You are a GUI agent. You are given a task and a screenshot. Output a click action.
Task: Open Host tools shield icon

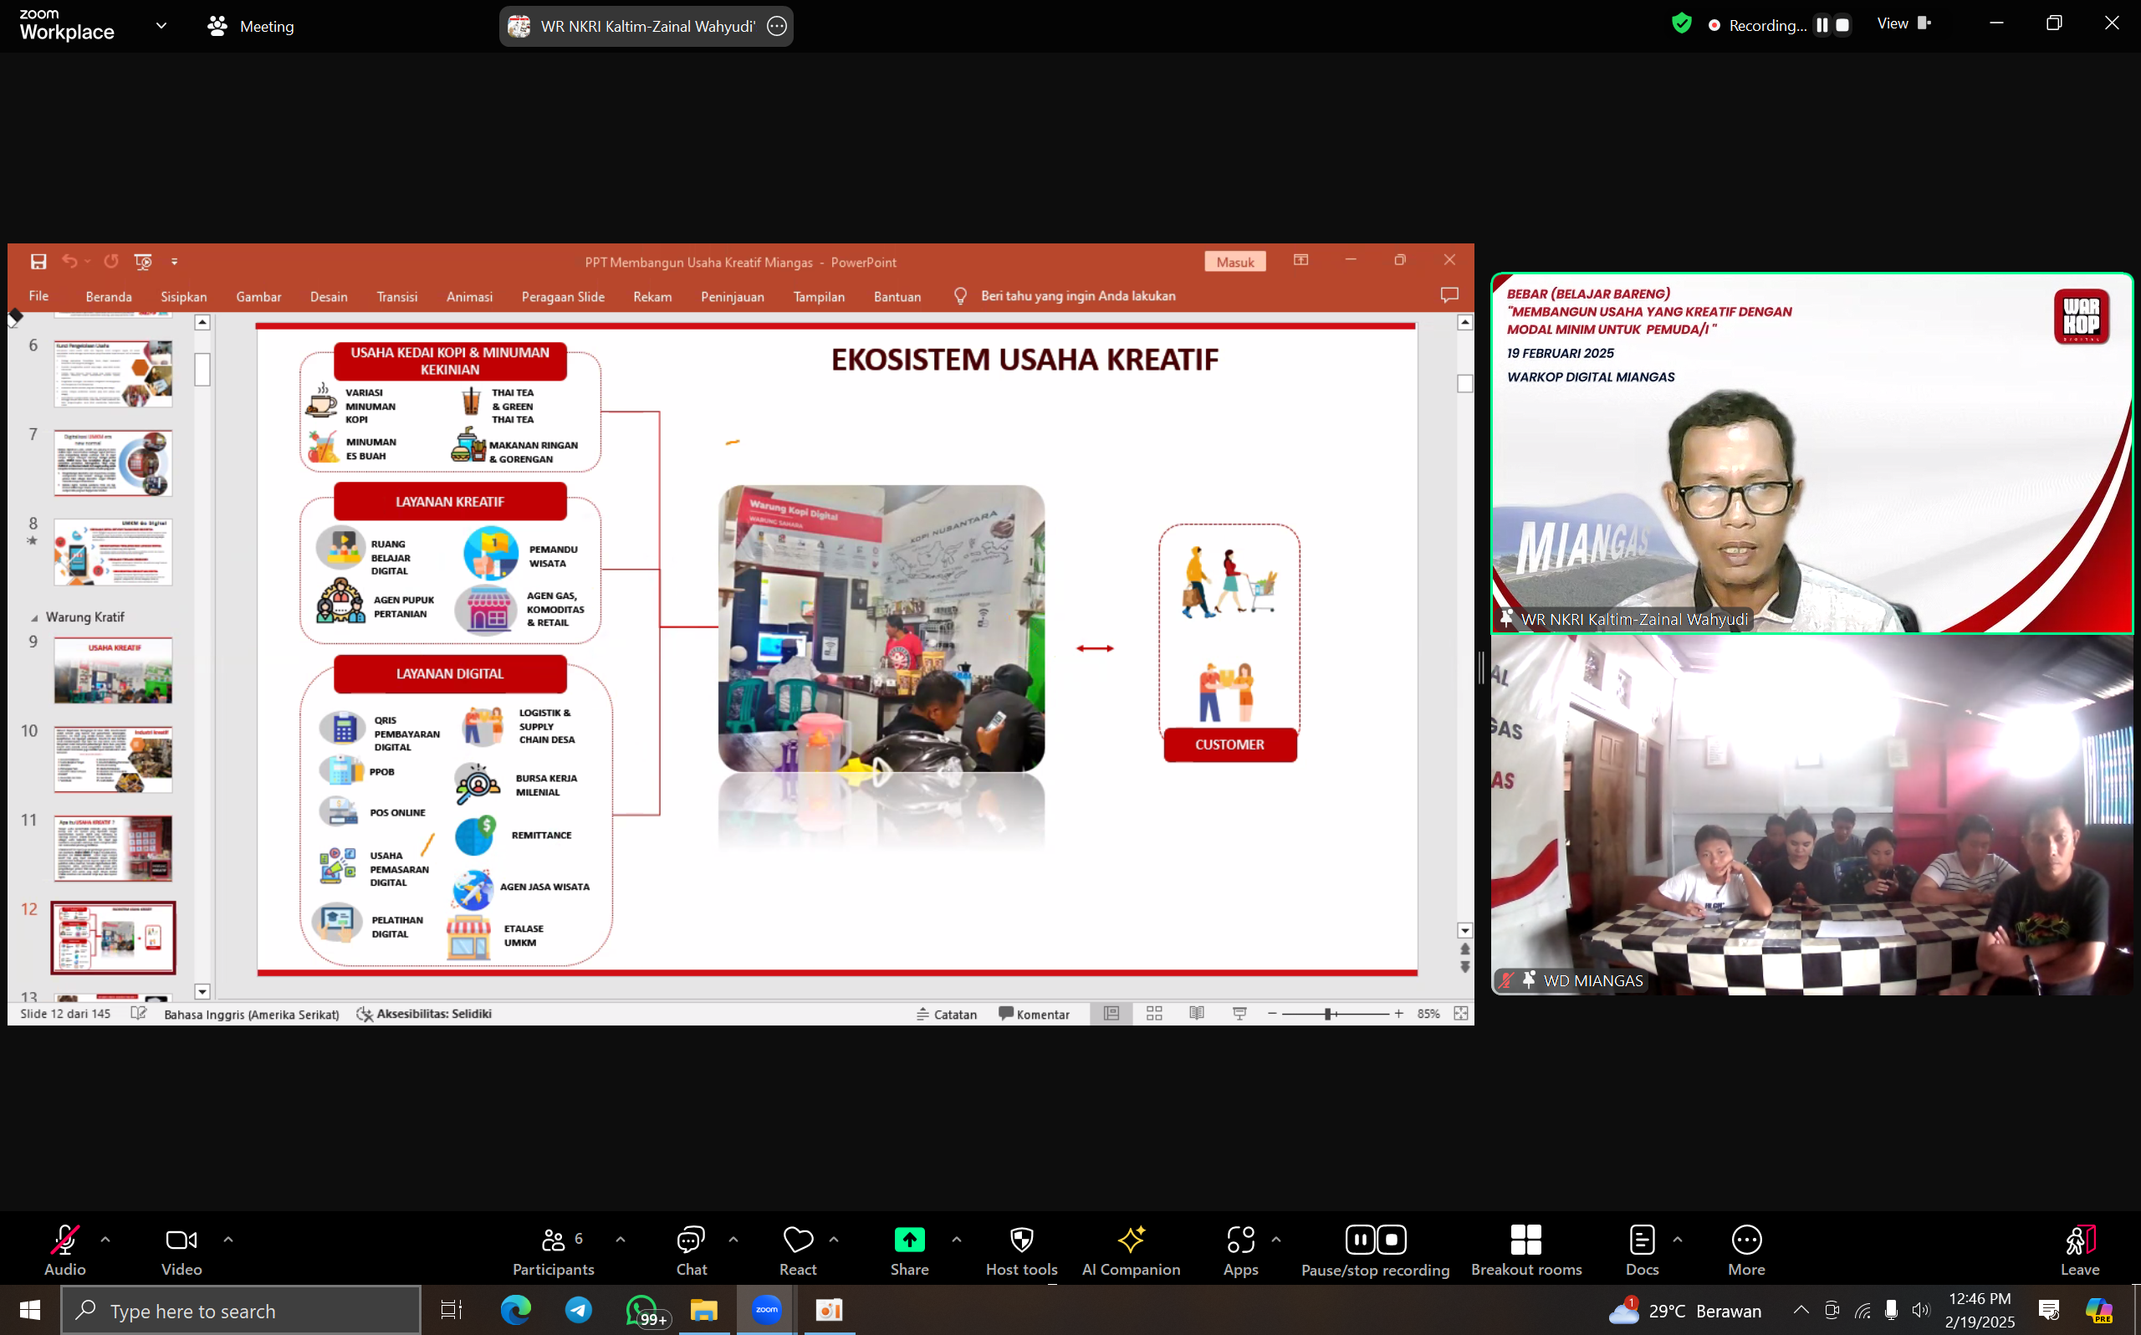coord(1021,1240)
